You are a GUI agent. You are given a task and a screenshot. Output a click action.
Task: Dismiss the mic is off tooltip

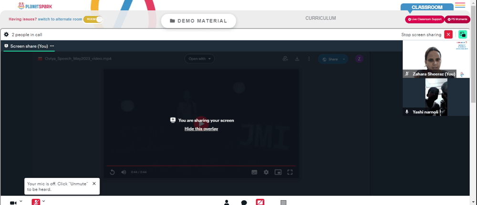pyautogui.click(x=94, y=184)
